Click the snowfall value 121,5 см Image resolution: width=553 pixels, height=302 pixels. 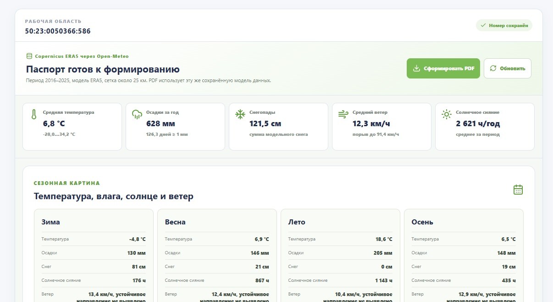click(265, 123)
